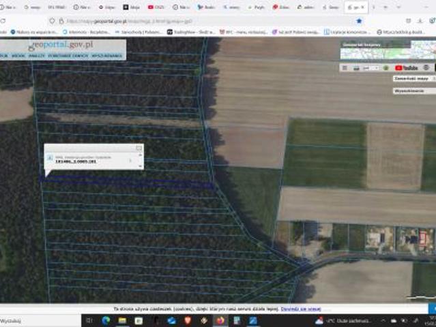Click the print icon in map toolbar

[355, 67]
